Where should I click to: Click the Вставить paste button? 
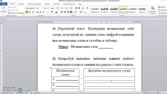(x=4, y=10)
